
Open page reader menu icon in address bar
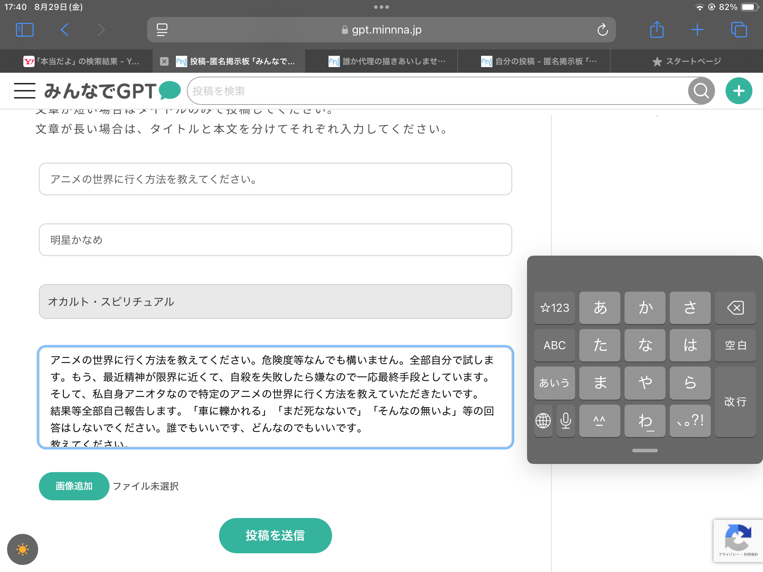tap(162, 30)
